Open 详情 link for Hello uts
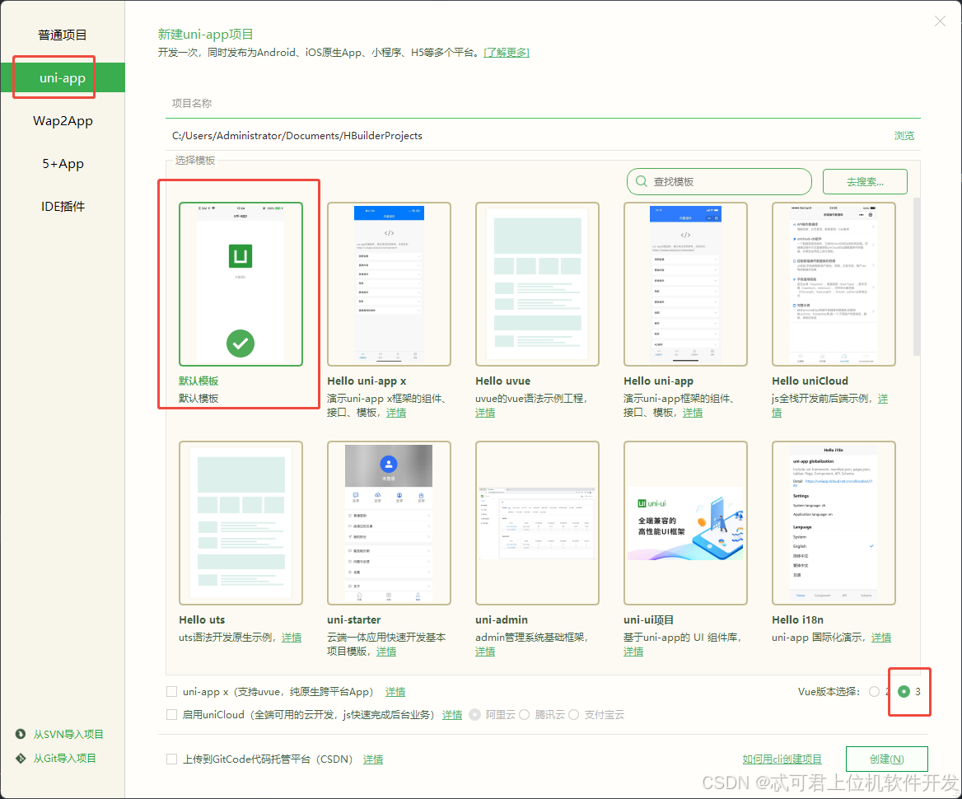Image resolution: width=962 pixels, height=799 pixels. pyautogui.click(x=292, y=638)
